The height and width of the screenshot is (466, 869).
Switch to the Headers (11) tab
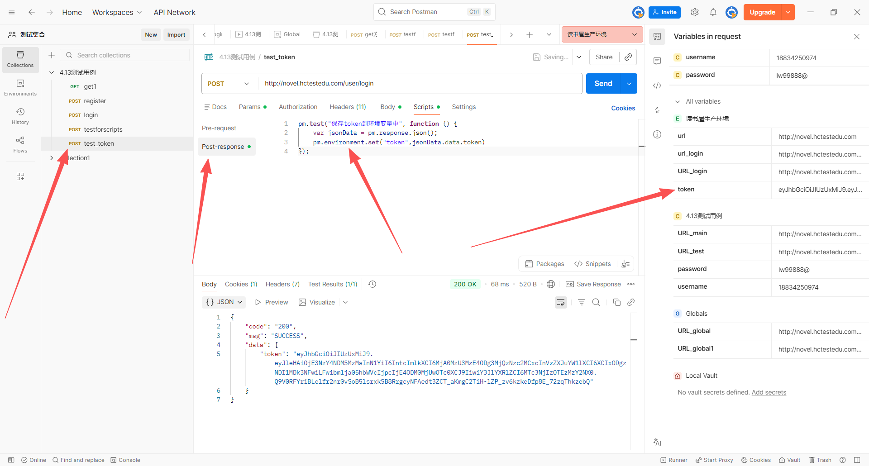click(348, 107)
